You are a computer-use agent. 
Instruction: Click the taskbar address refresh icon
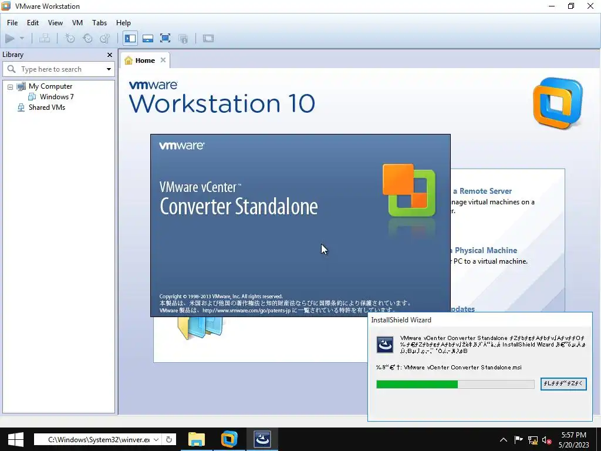coord(169,439)
